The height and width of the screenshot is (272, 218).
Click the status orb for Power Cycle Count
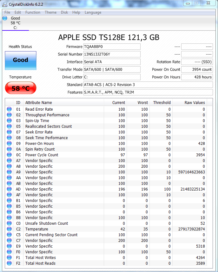[9, 155]
